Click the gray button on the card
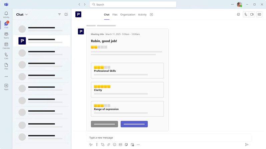The width and height of the screenshot is (266, 149). coord(104,124)
